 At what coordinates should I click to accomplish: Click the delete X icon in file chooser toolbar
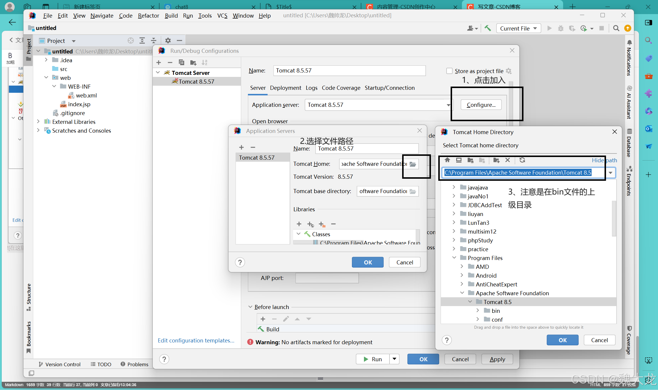click(508, 160)
